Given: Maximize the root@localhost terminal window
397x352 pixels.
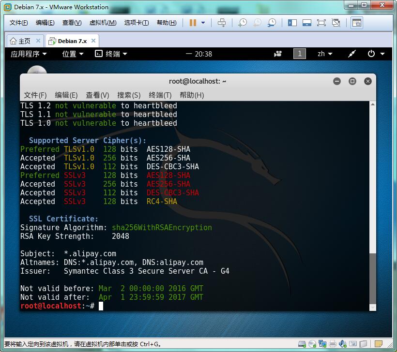Looking at the screenshot, I should point(352,81).
